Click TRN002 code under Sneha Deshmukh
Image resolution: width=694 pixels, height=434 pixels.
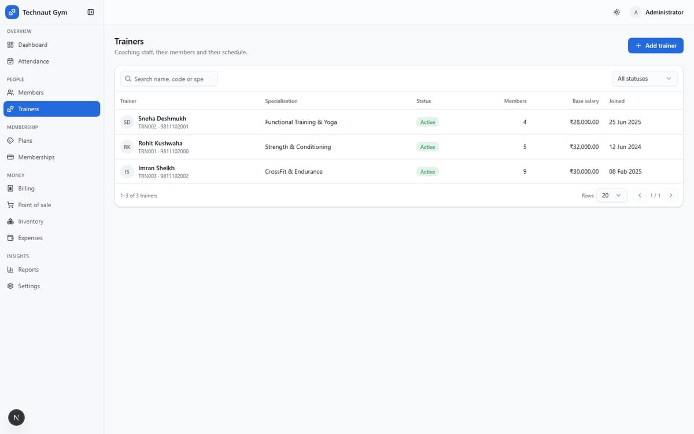147,126
